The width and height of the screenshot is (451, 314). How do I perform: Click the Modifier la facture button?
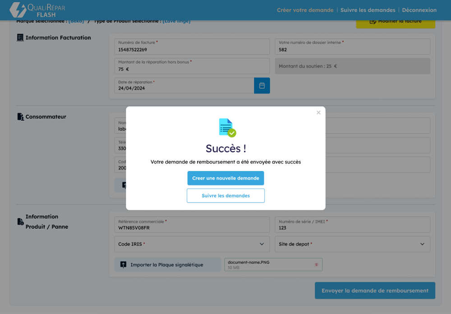(x=396, y=22)
